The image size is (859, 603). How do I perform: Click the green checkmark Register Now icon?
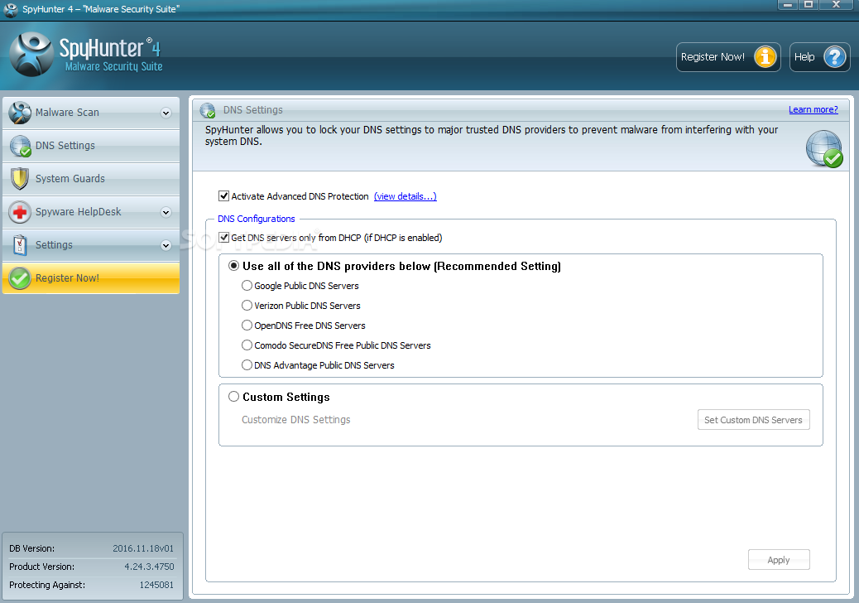[x=20, y=278]
